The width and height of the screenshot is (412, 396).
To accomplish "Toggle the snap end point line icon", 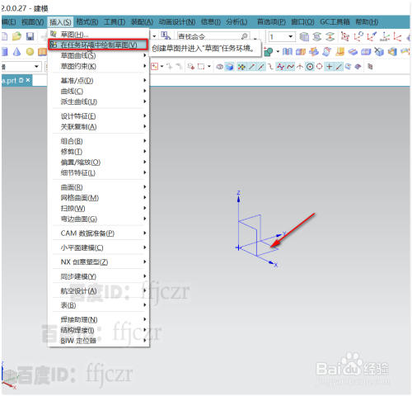I will coord(251,67).
